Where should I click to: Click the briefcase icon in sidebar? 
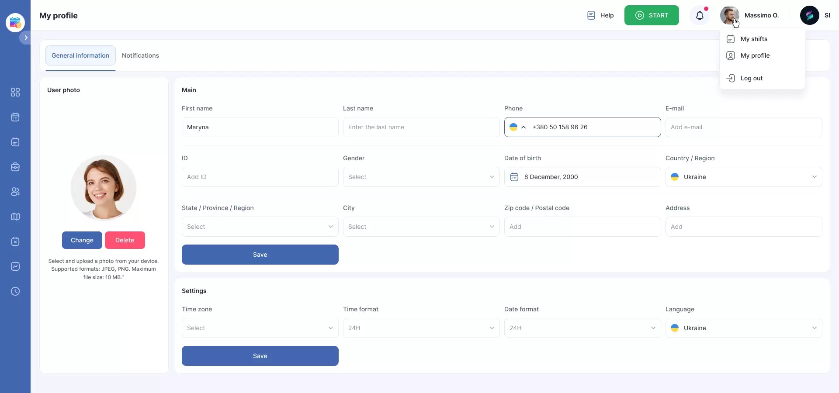pos(15,167)
